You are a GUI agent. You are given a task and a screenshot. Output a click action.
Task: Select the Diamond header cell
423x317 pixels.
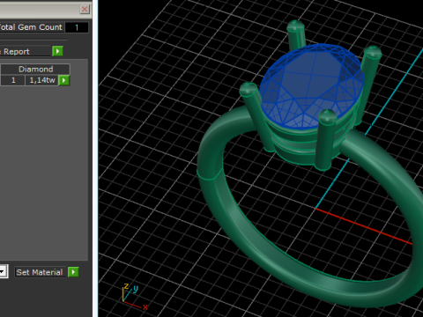35,70
